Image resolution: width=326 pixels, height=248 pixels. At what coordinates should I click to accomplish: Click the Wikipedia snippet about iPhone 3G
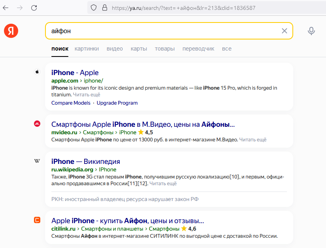(x=168, y=180)
